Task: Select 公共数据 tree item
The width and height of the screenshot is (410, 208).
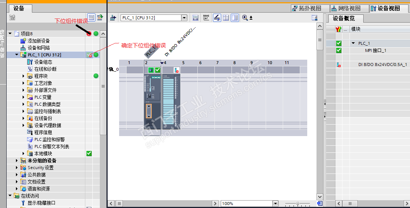Action: (37, 175)
